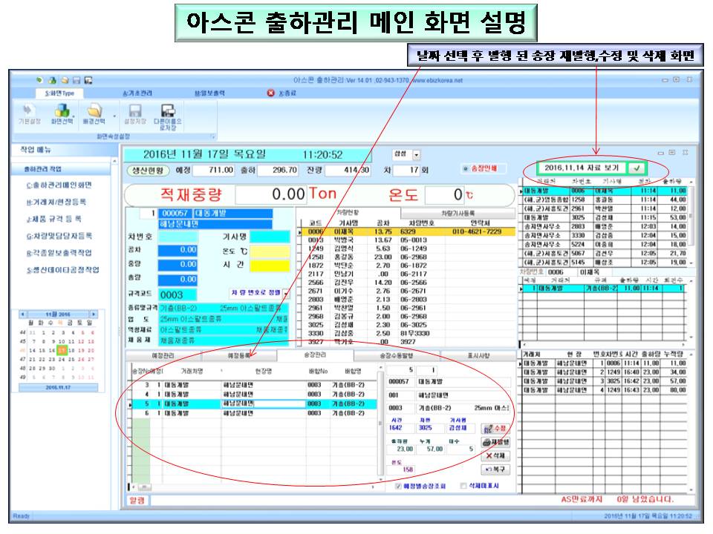Click the last quick-access toolbar icon
713x534 pixels.
pyautogui.click(x=88, y=80)
